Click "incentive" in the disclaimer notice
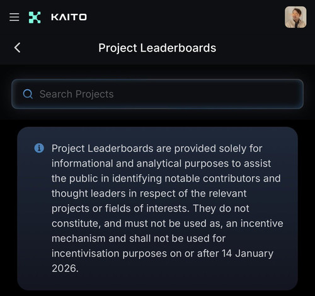Screen dimensions: 315x296 261,223
